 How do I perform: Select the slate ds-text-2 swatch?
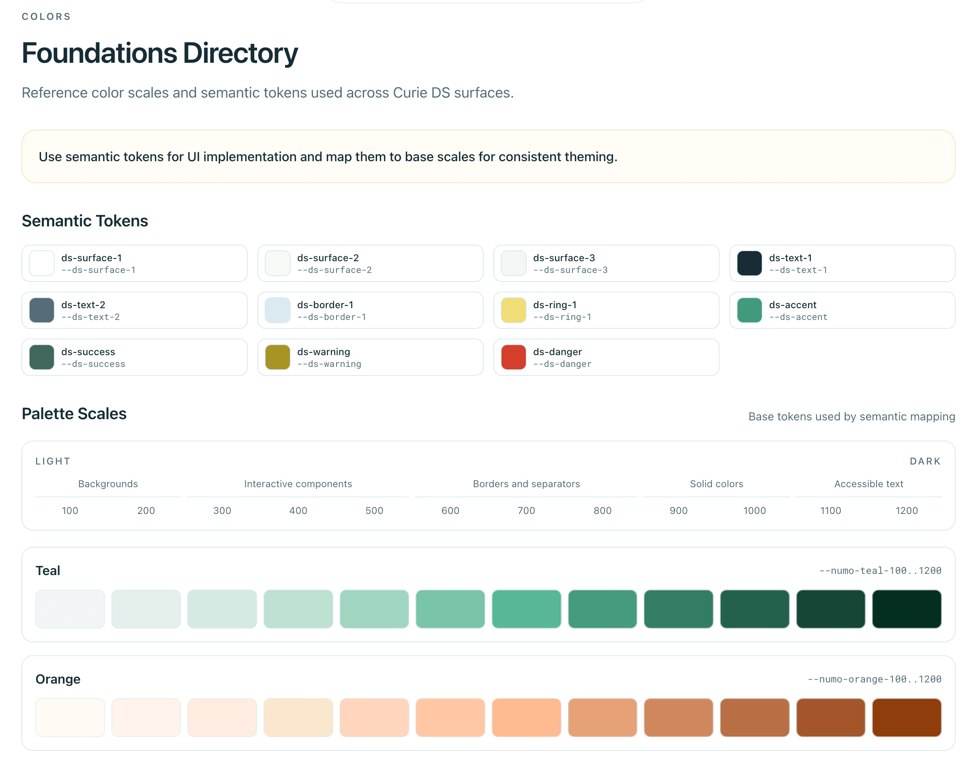coord(42,310)
